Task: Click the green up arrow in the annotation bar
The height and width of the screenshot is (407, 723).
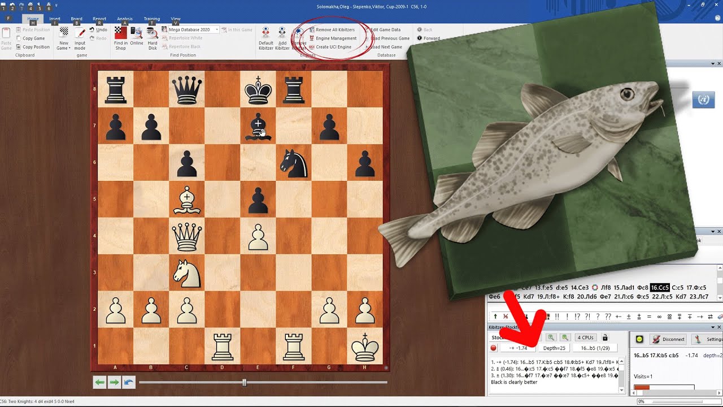Action: 495,317
